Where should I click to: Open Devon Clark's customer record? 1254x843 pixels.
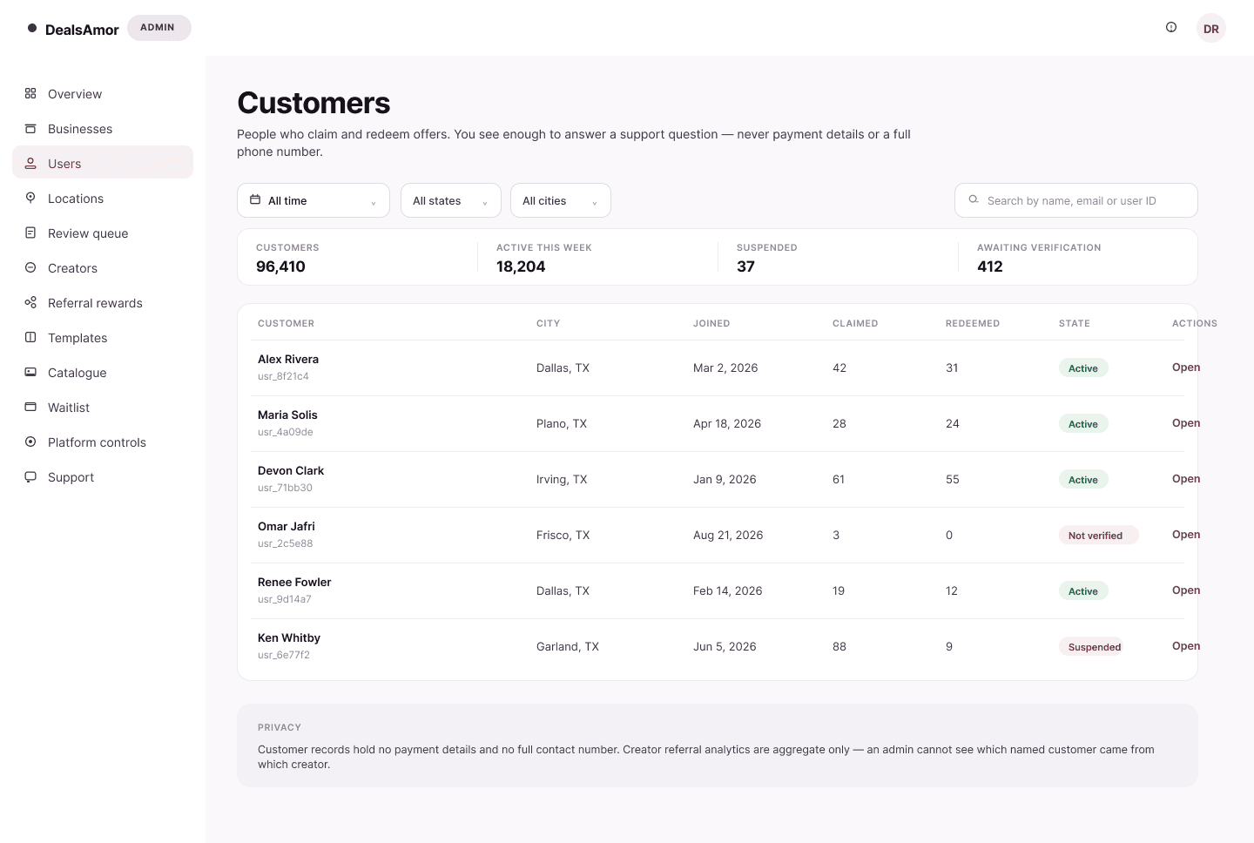click(1186, 479)
